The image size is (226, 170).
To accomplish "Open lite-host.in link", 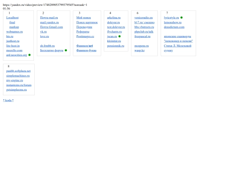I will (13, 46).
